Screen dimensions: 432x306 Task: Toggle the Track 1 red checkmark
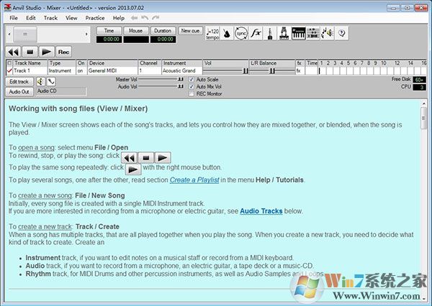click(x=9, y=71)
